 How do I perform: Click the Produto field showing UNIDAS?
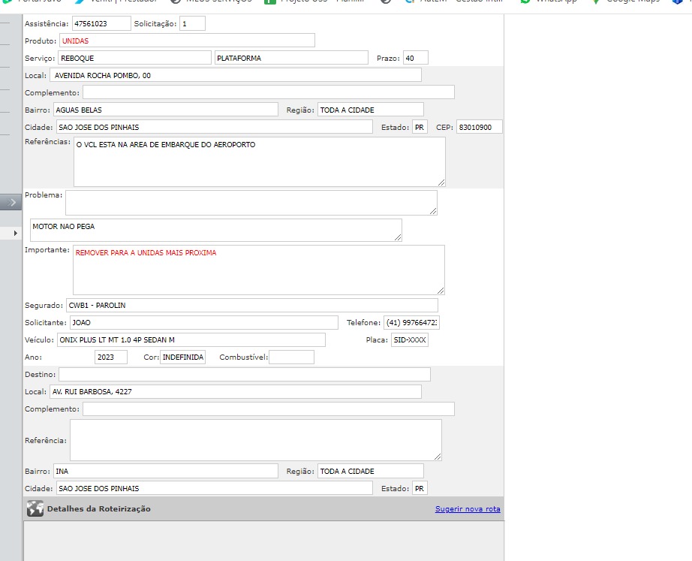click(187, 41)
